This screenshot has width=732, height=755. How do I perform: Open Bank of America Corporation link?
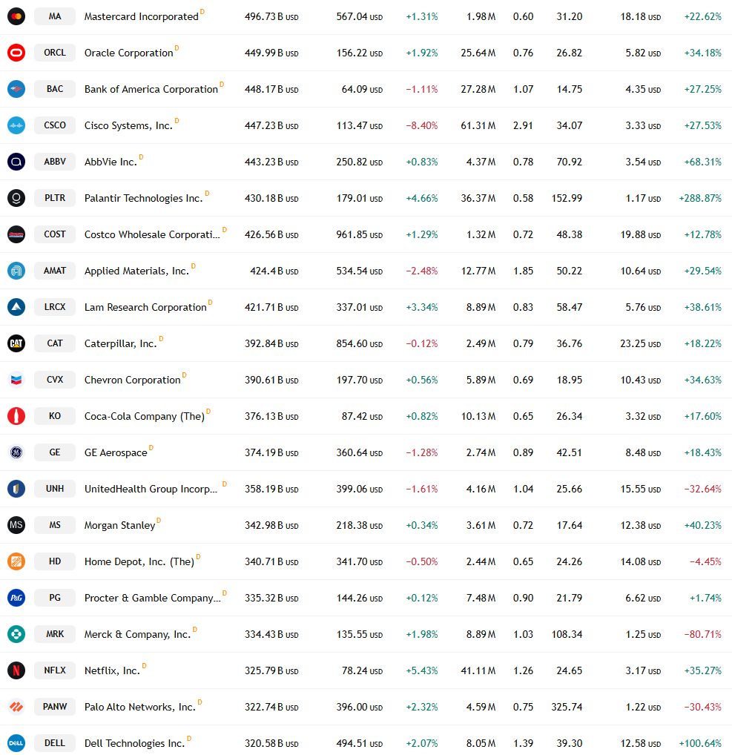[151, 90]
